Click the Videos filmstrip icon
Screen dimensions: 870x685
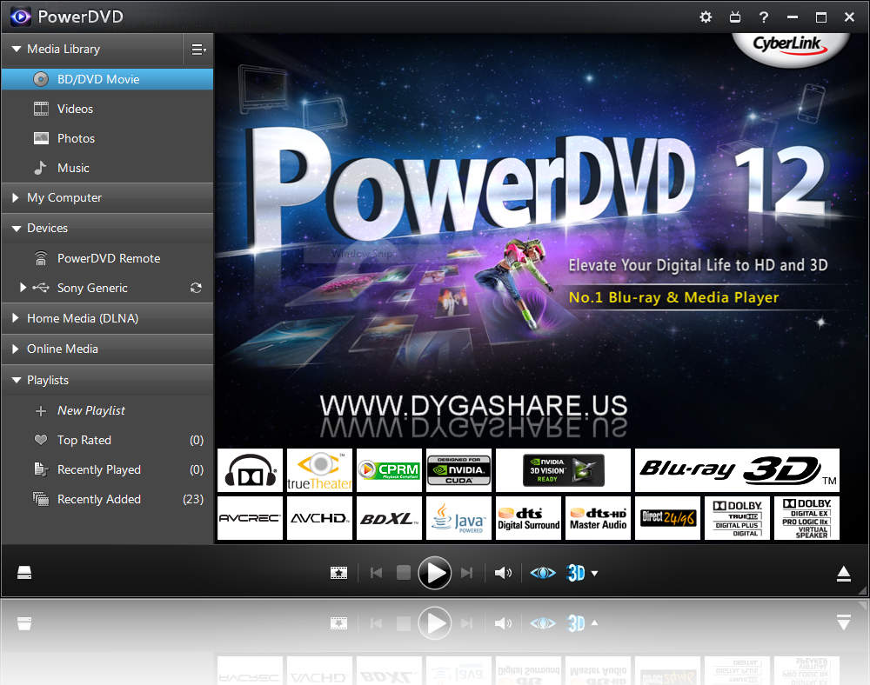(41, 109)
